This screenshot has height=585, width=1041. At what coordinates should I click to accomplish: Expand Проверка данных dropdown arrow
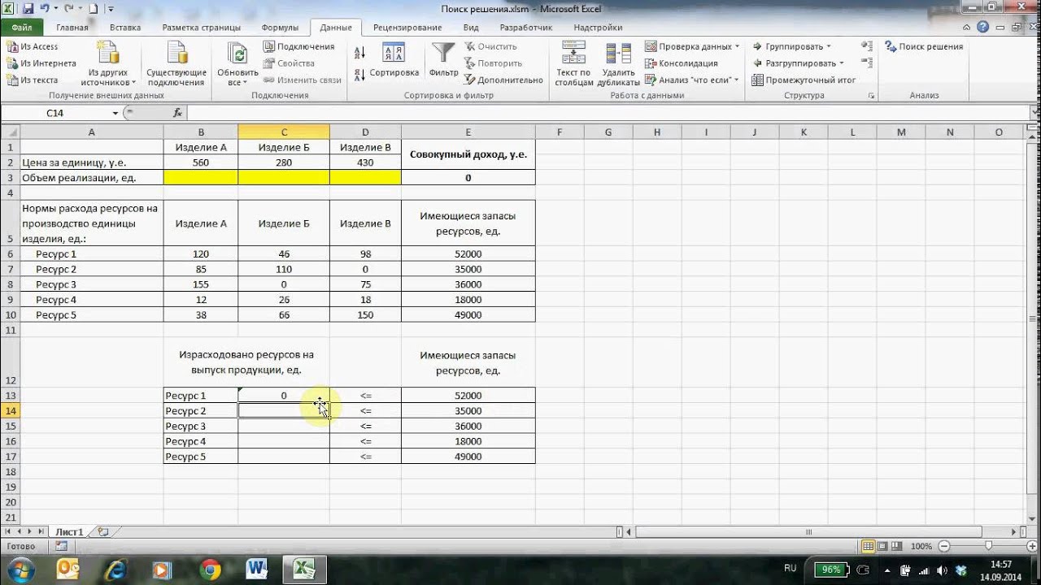coord(737,47)
